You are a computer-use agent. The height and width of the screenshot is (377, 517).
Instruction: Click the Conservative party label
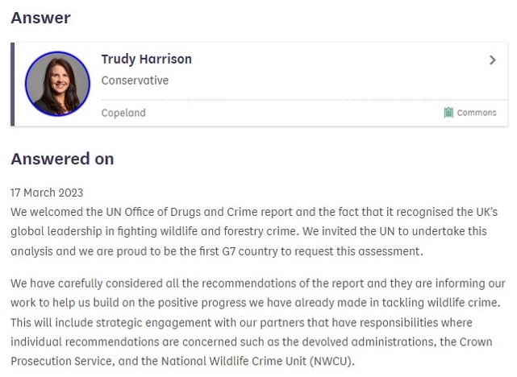click(x=135, y=81)
